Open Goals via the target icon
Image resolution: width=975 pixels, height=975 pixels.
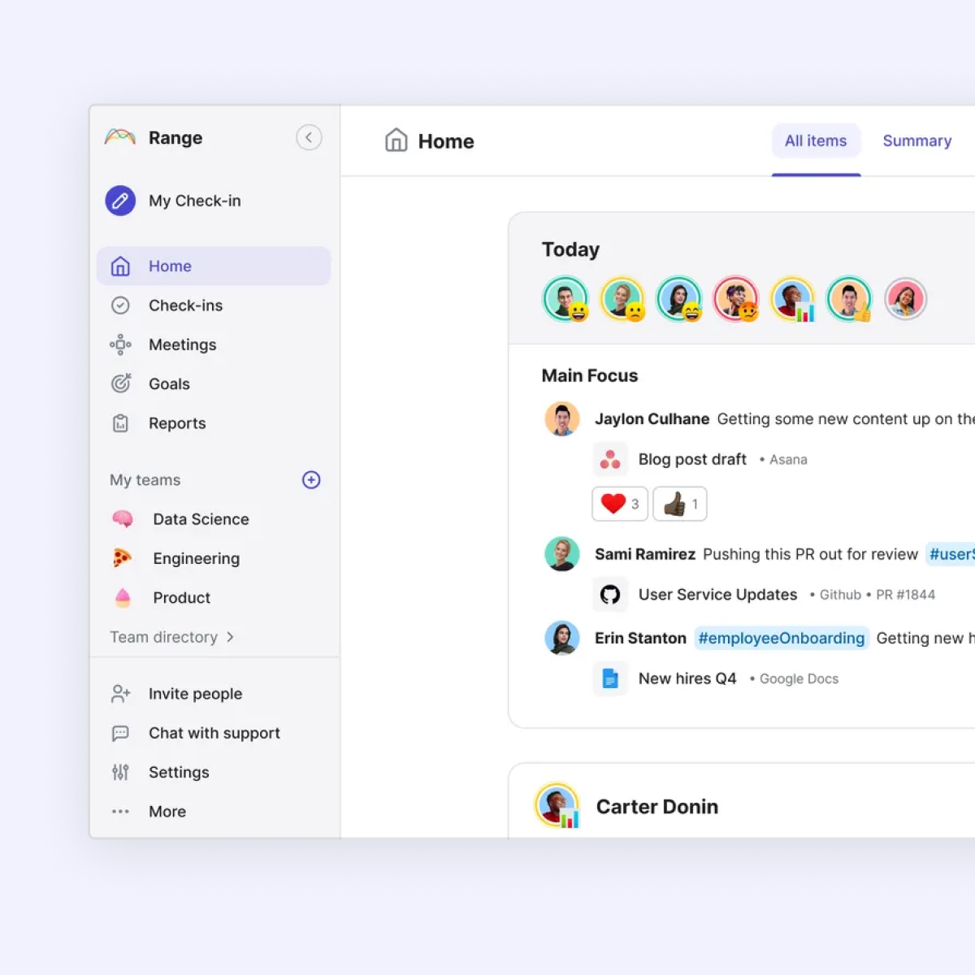click(120, 383)
